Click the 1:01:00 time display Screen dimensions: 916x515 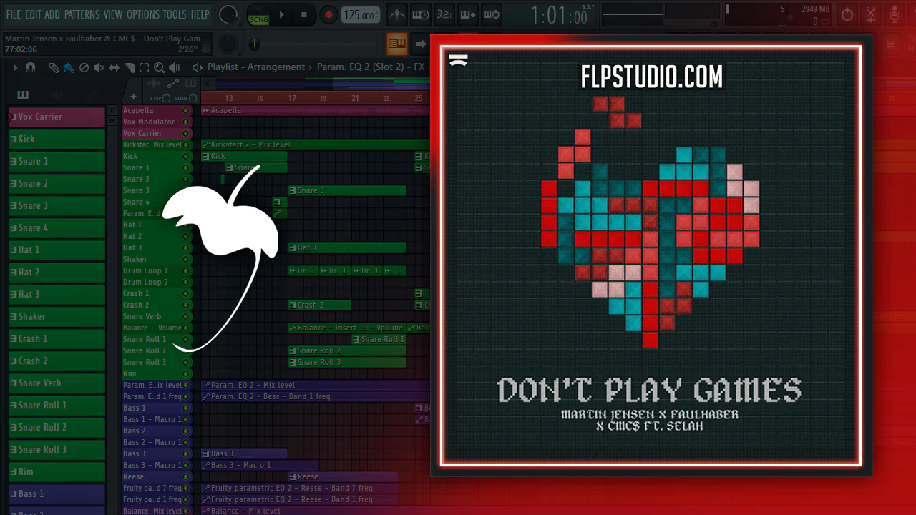coord(558,15)
